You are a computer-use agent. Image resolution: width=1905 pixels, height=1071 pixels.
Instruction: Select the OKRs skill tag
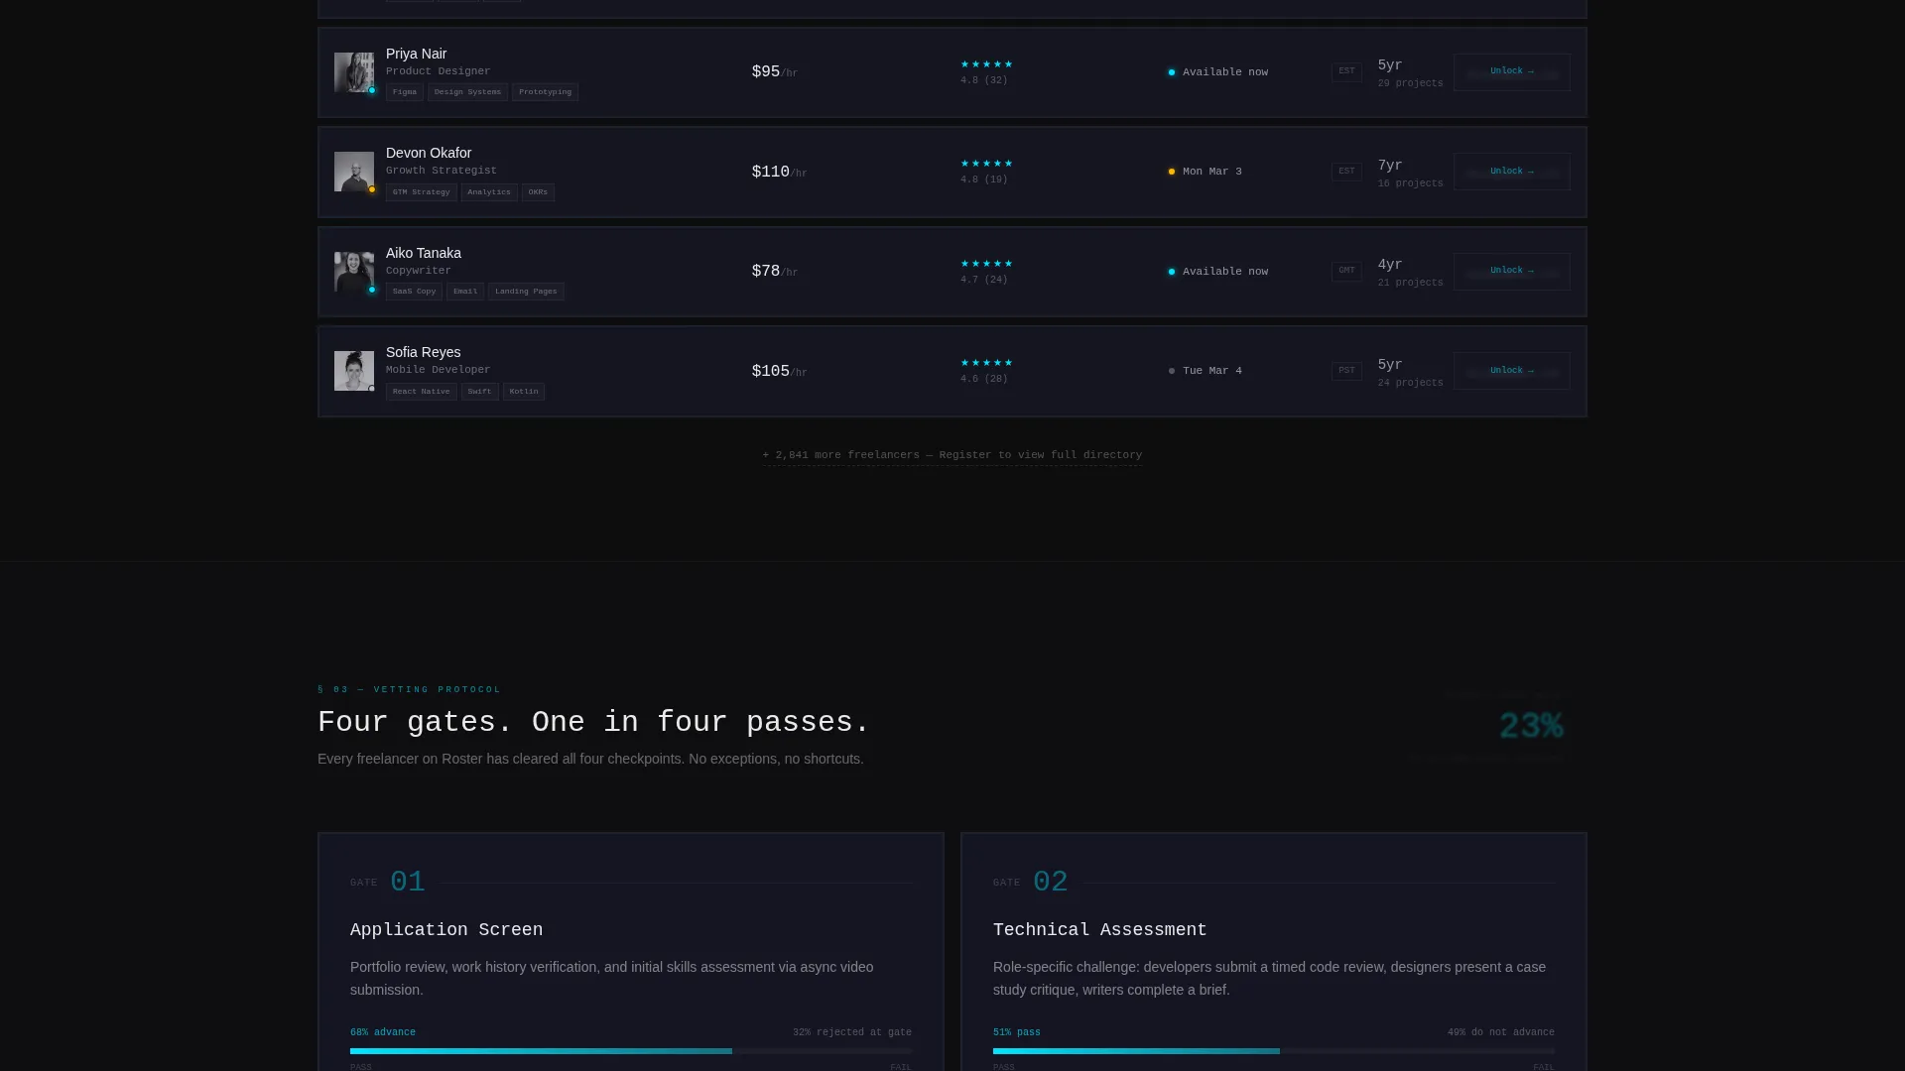[x=538, y=192]
